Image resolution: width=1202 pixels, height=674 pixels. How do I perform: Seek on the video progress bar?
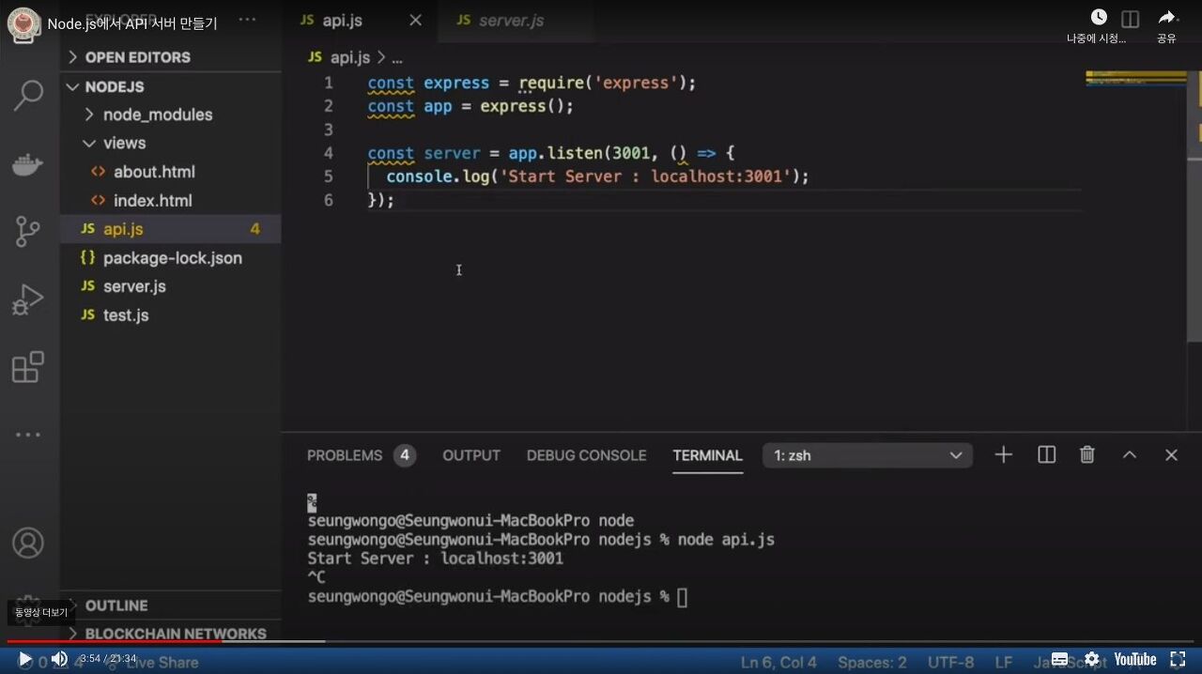click(x=601, y=642)
